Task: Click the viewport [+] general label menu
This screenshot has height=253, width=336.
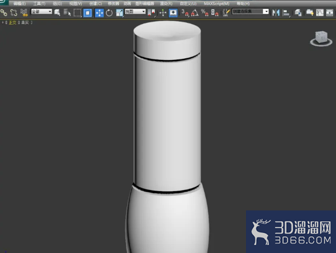Action: point(3,22)
